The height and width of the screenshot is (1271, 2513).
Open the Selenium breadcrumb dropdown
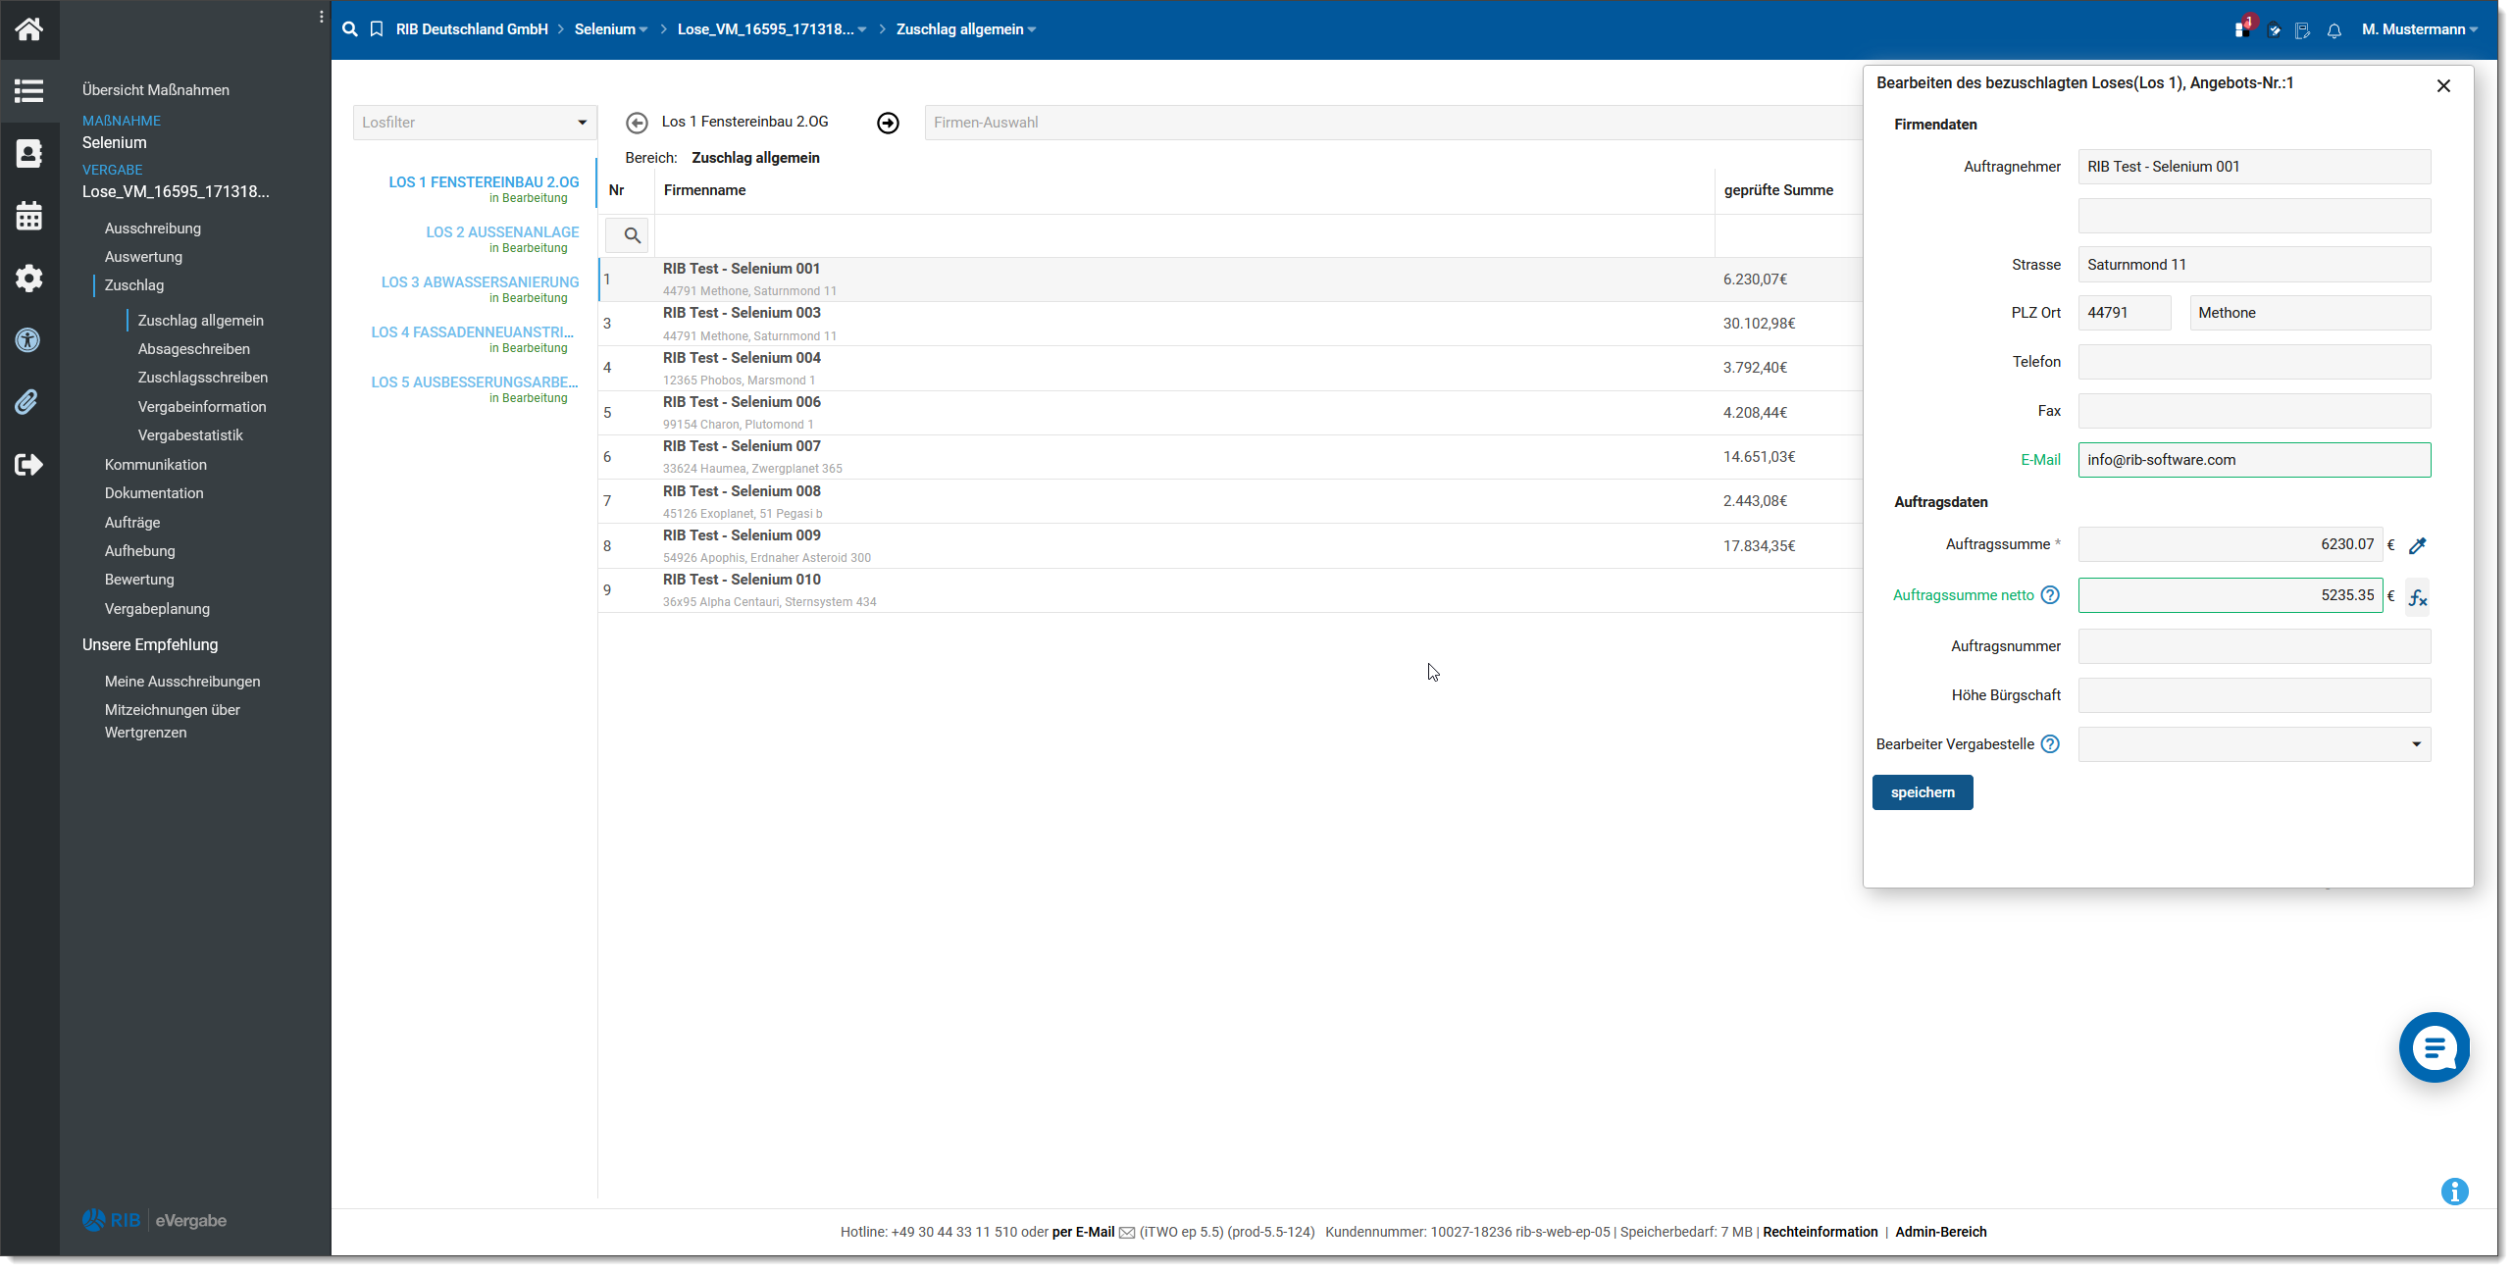coord(611,29)
